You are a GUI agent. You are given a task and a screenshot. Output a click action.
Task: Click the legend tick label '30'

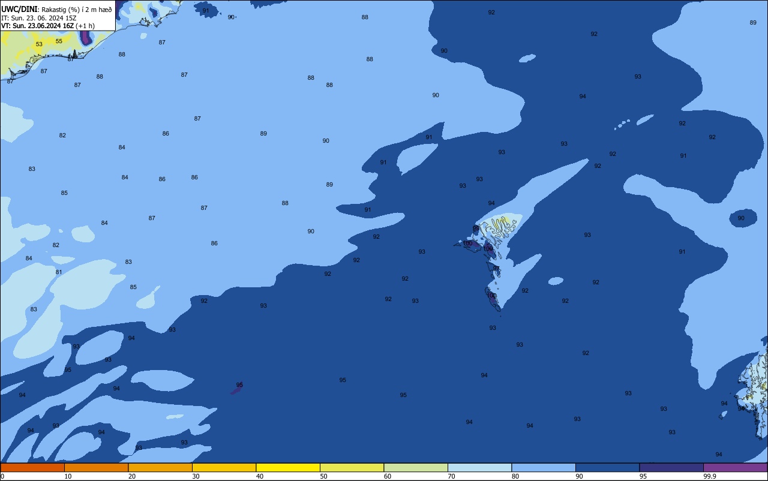[196, 476]
